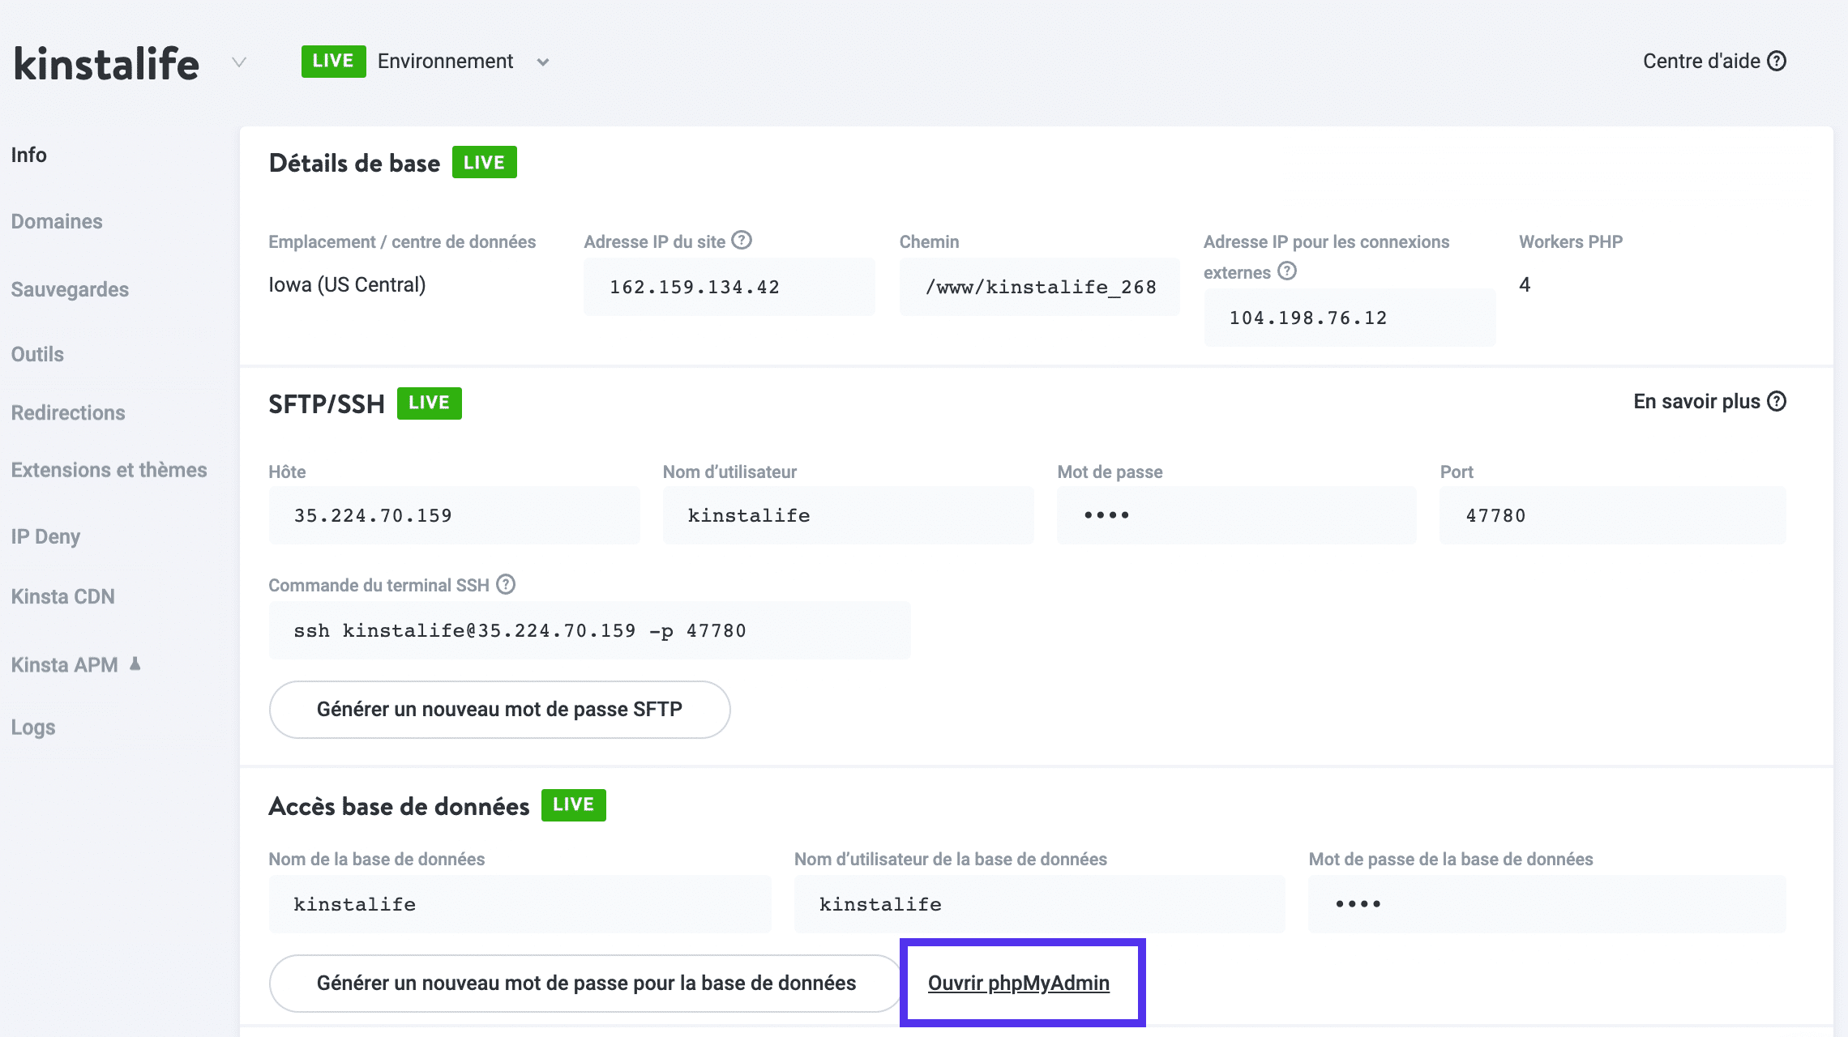
Task: Select Info in the sidebar
Action: pyautogui.click(x=28, y=155)
